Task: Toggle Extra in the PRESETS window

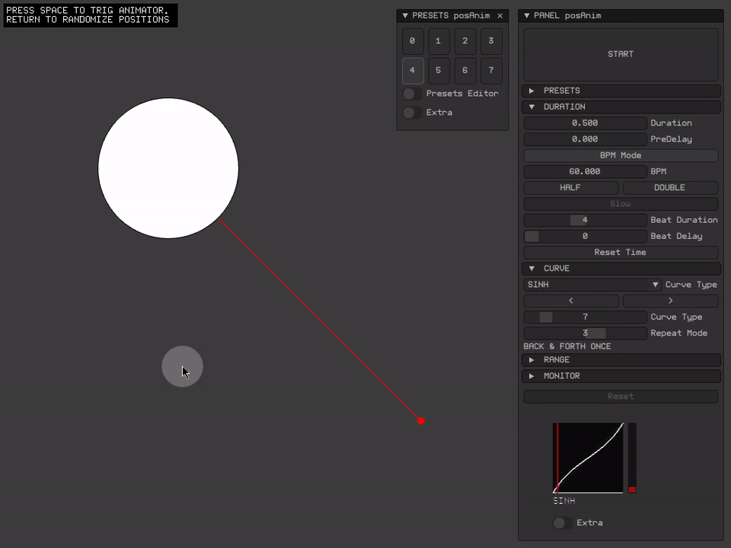Action: coord(412,113)
